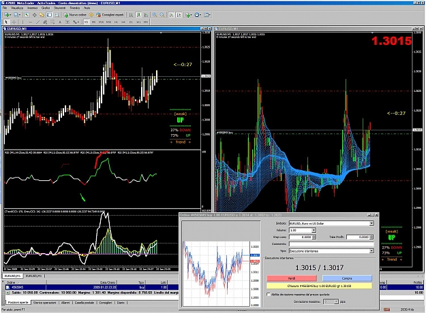This screenshot has width=426, height=313.
Task: Click the Nuovo ordine toolbar button
Action: (x=75, y=15)
